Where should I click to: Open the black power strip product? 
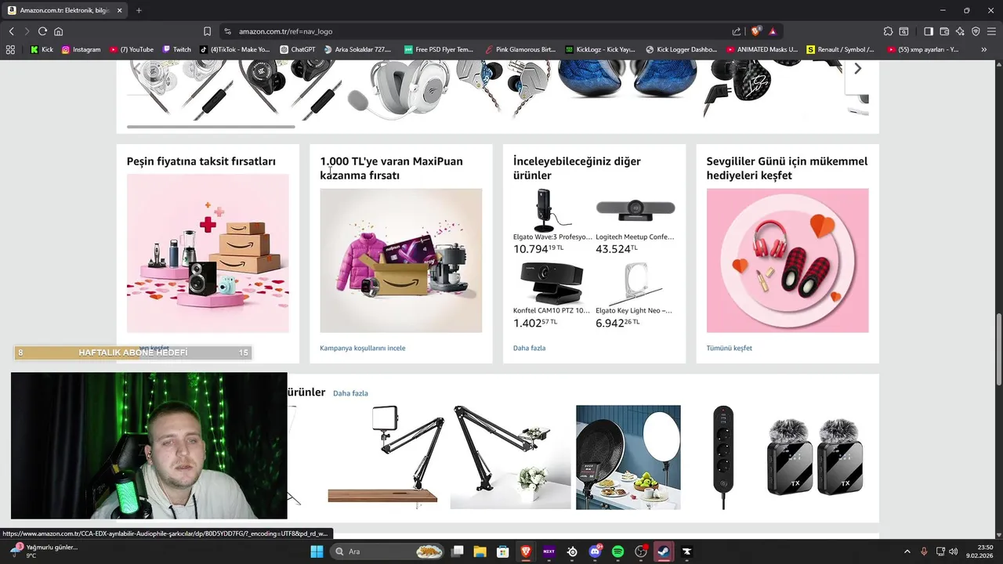(723, 457)
